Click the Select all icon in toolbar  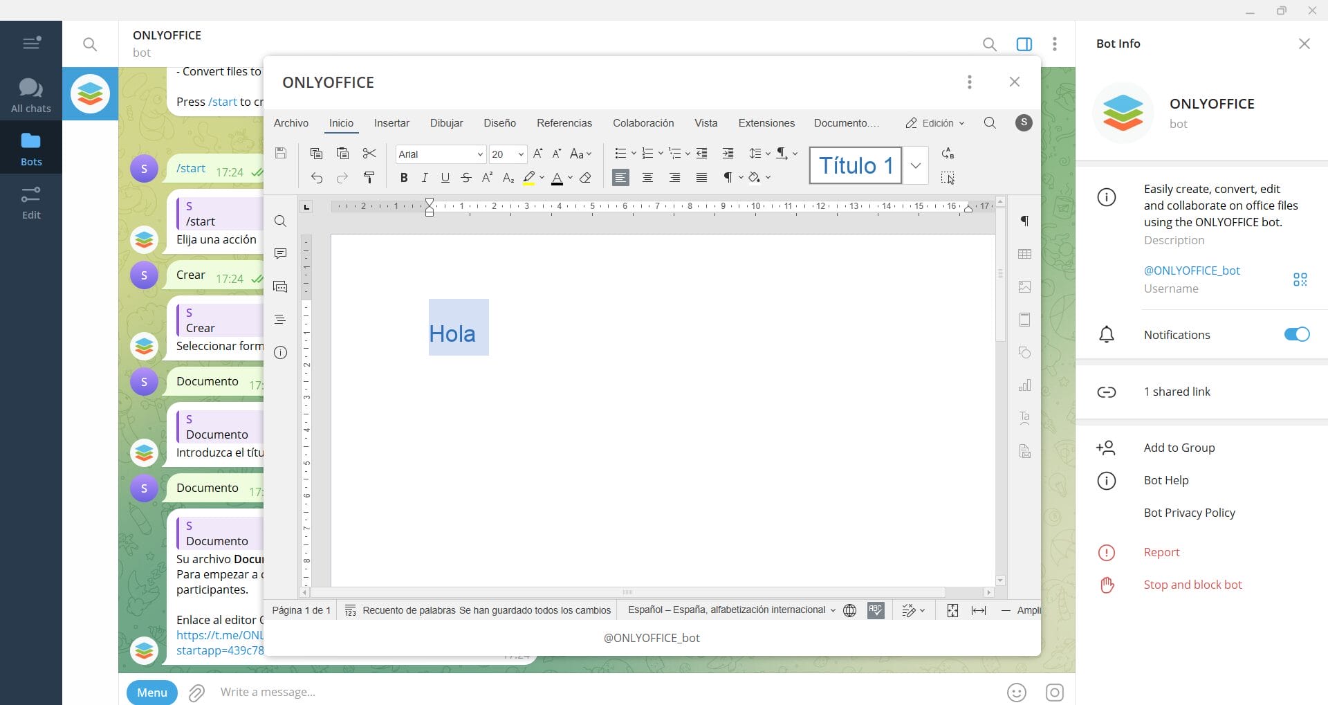pyautogui.click(x=948, y=178)
